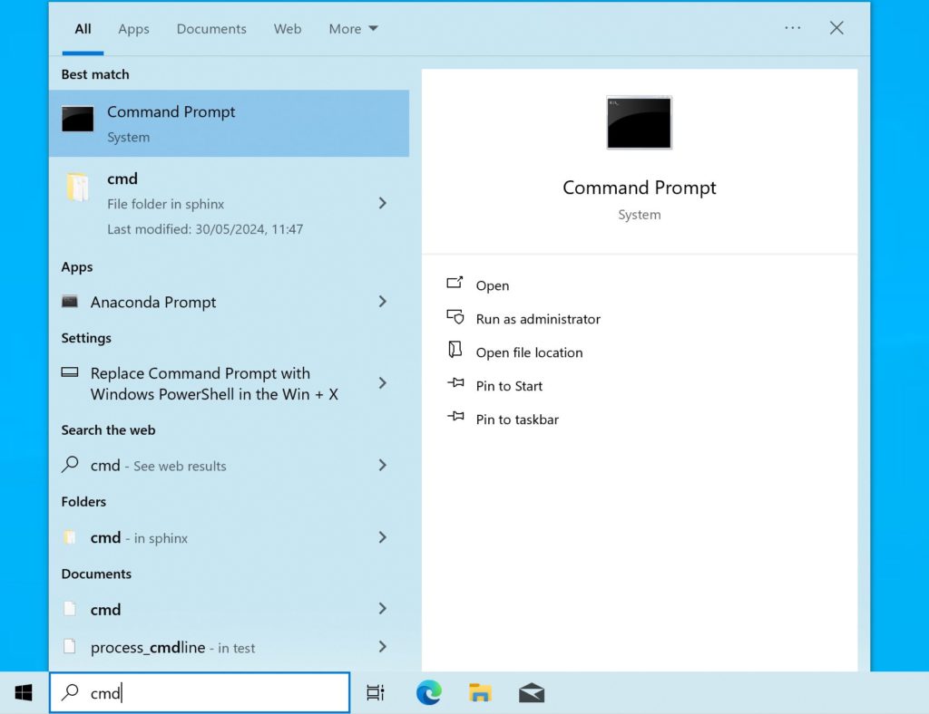Viewport: 929px width, 714px height.
Task: Click Open file location
Action: (x=529, y=352)
